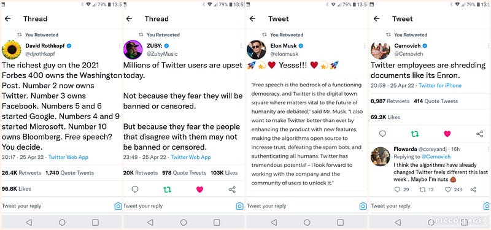Reply to Cernovich tweet via comment icon
Viewport: 491px width, 230px height.
382,134
